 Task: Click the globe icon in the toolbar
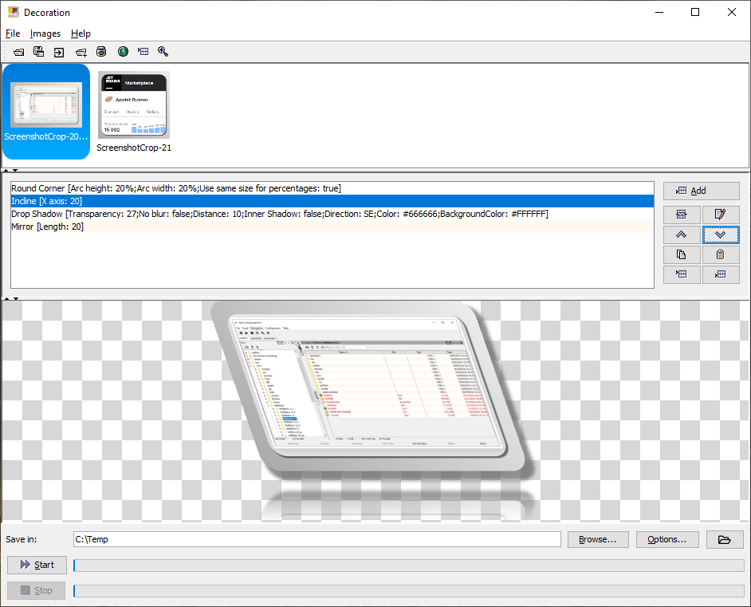tap(123, 52)
